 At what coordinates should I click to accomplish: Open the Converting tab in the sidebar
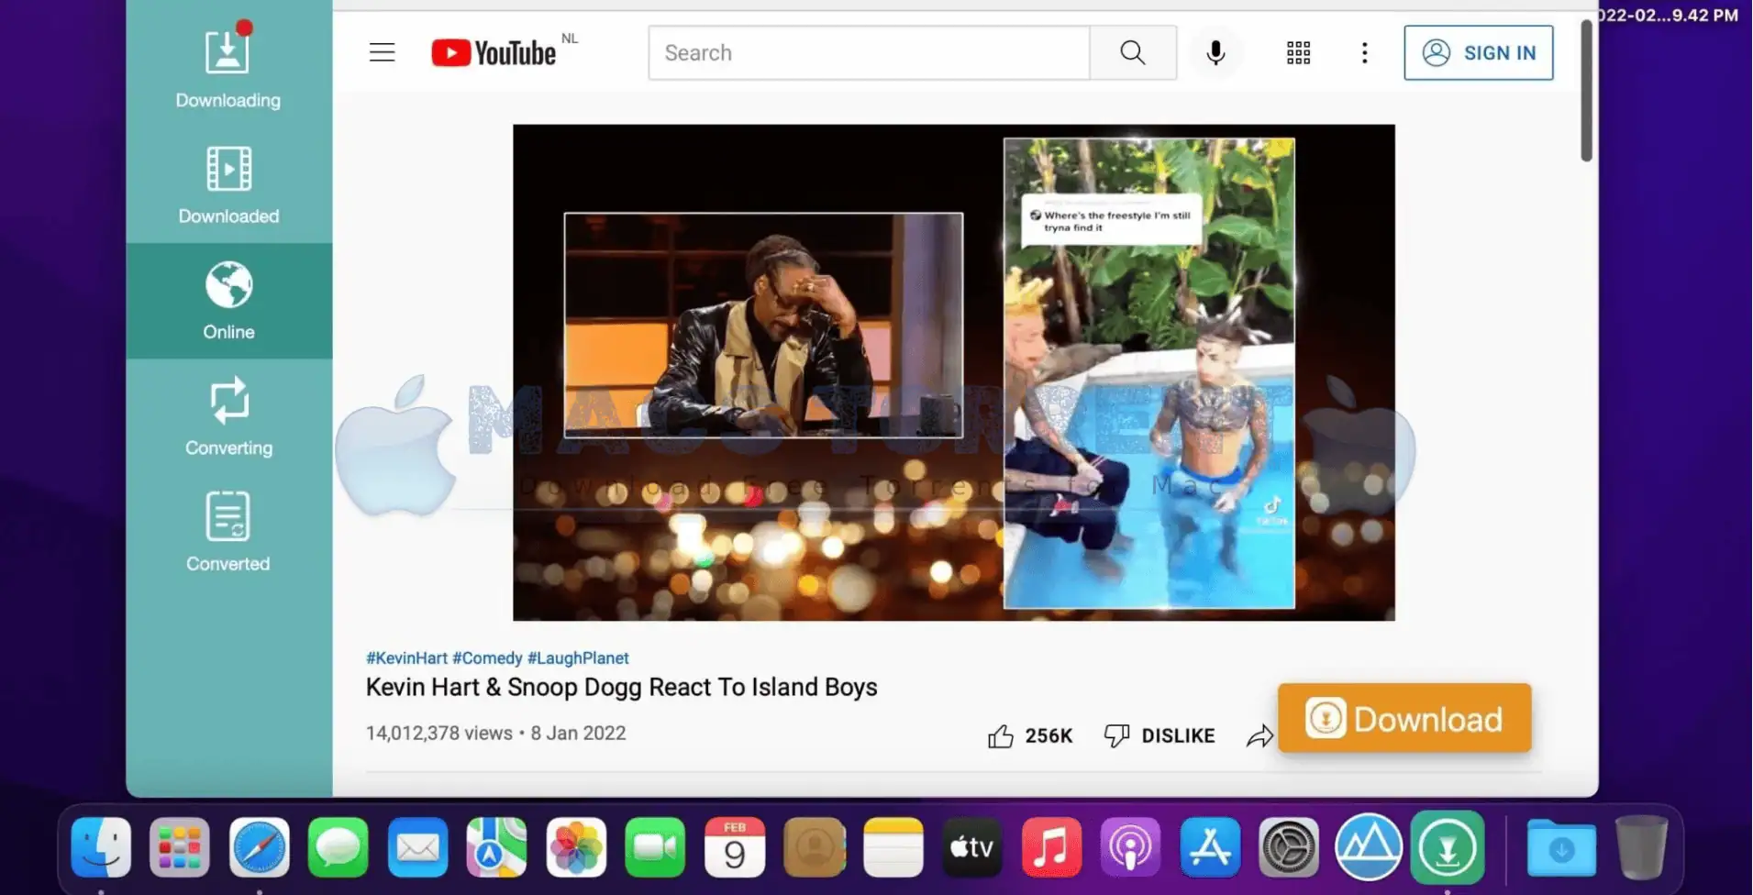click(x=228, y=416)
